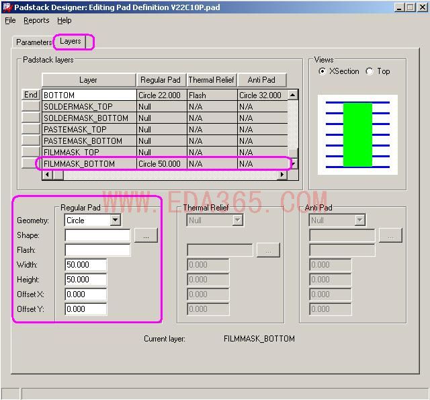Click the Layer column header
The image size is (430, 400).
(x=89, y=80)
